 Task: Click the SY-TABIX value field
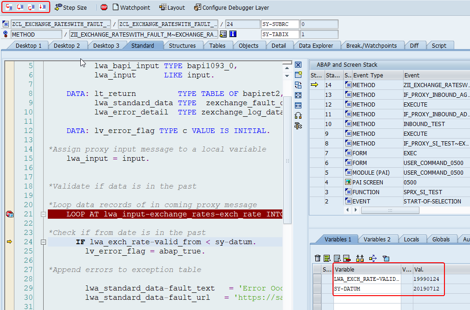[319, 34]
